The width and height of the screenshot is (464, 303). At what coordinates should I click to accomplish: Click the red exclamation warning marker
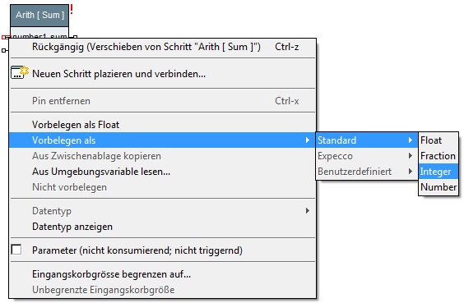[72, 10]
